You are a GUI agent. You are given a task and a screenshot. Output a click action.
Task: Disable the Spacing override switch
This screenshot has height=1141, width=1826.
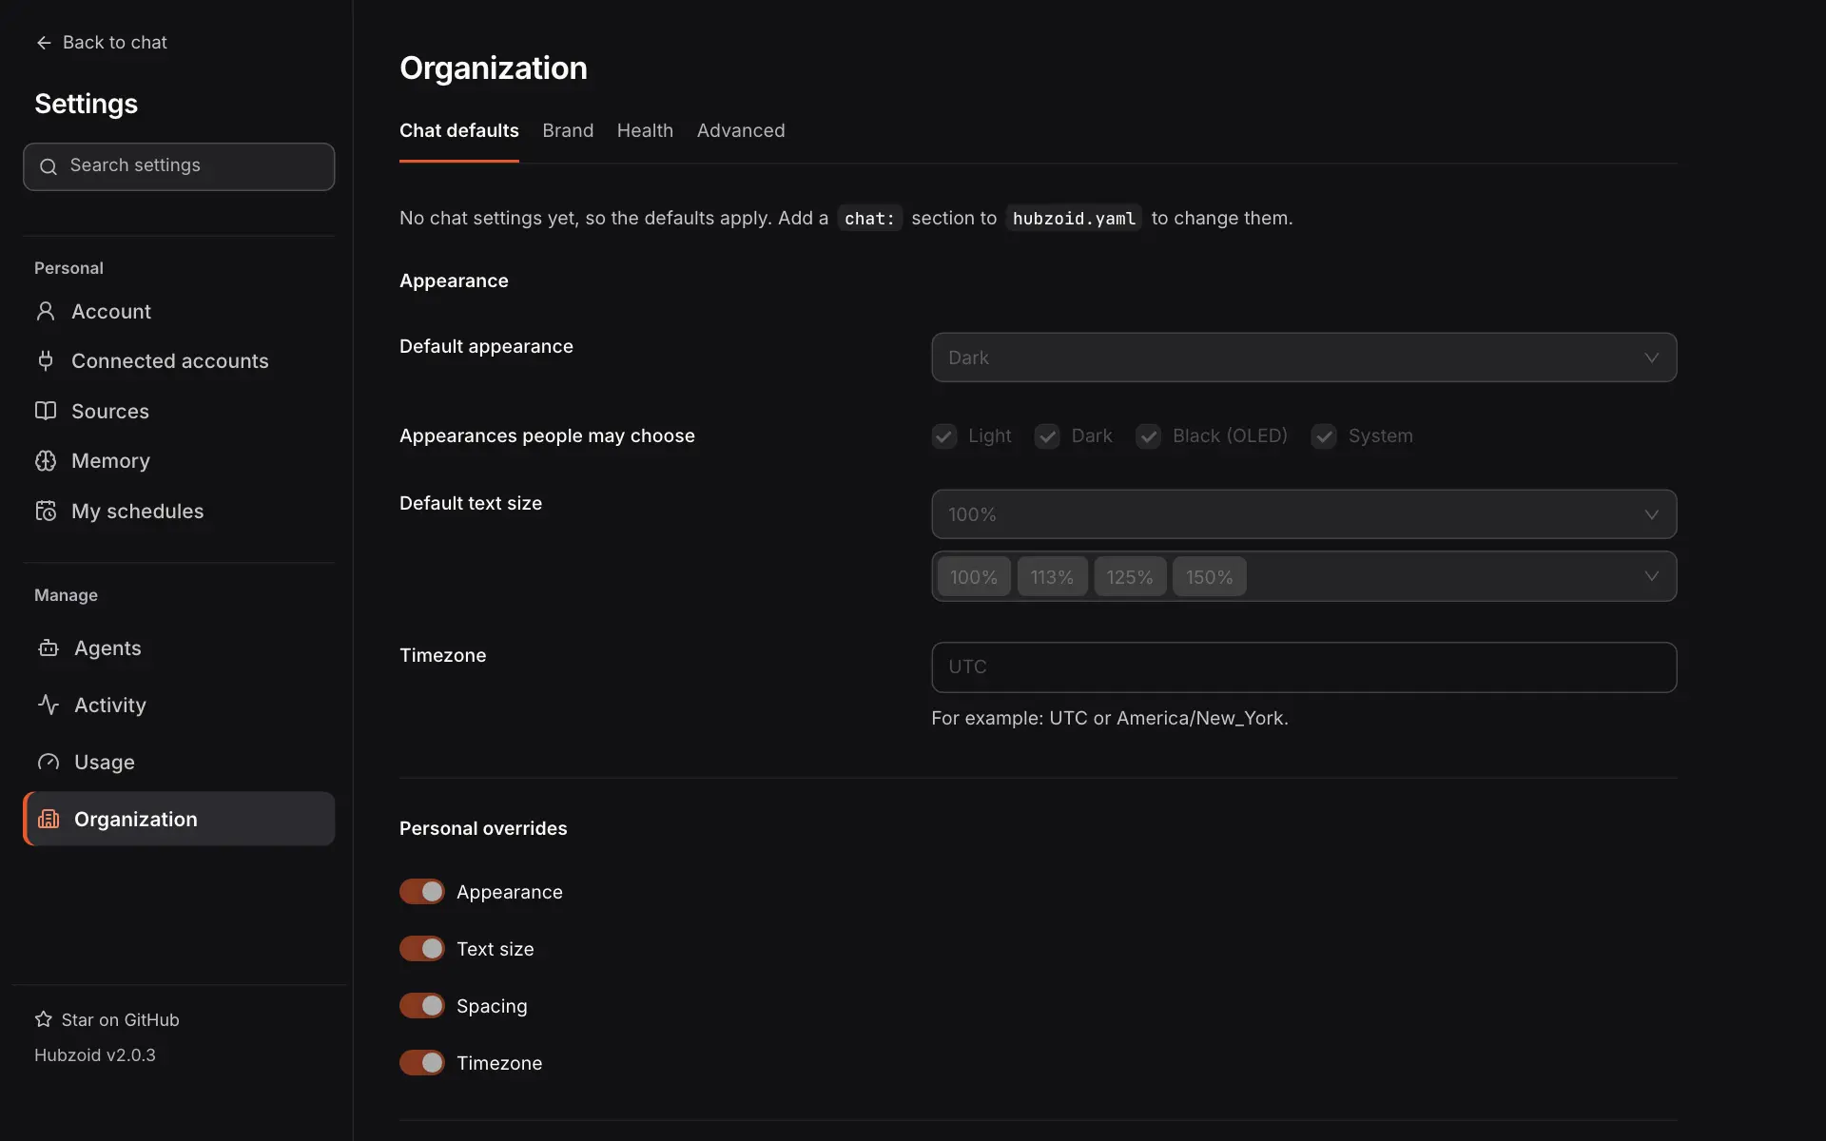click(x=422, y=1006)
